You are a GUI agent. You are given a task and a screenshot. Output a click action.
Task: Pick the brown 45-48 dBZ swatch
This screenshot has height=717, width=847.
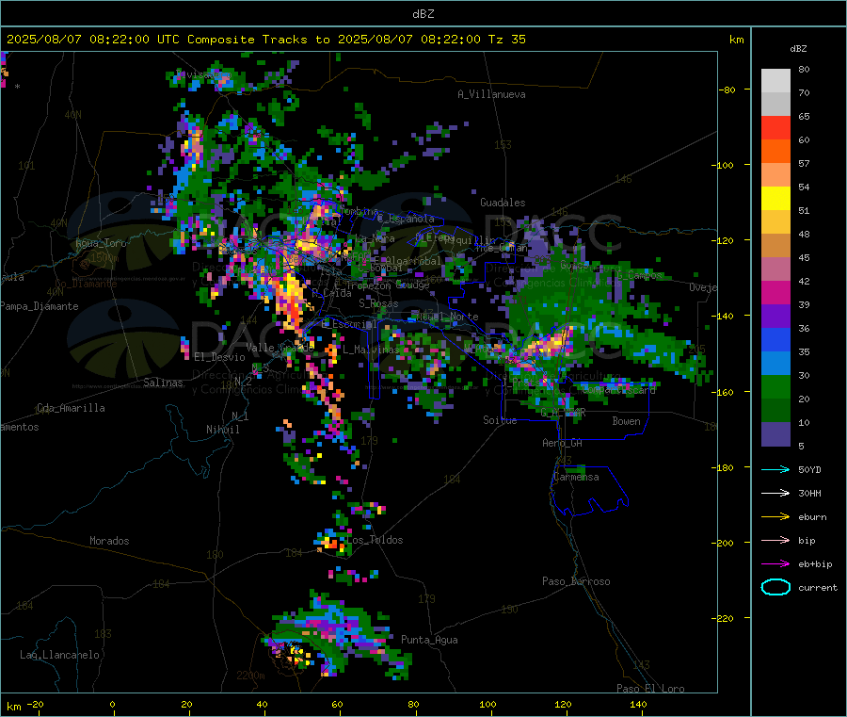(775, 246)
